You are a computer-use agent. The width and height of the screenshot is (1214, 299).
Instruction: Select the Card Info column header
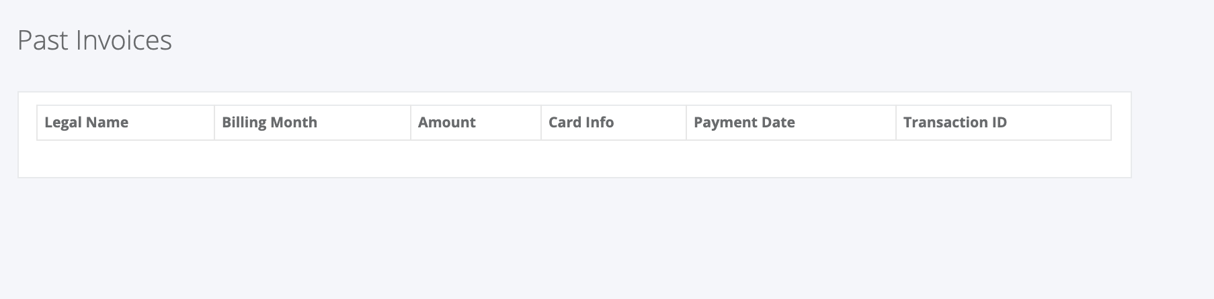[614, 123]
